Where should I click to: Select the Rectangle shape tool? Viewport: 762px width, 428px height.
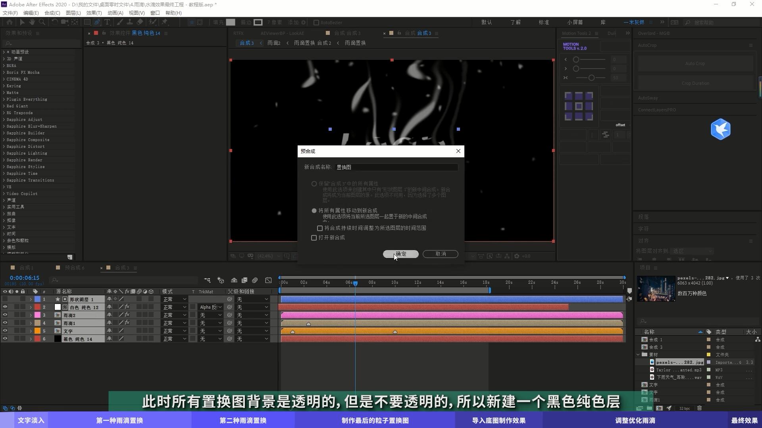pos(87,22)
